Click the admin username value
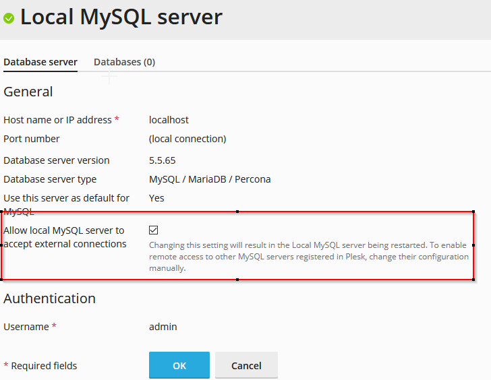Viewport: 491px width, 380px height. click(x=163, y=327)
